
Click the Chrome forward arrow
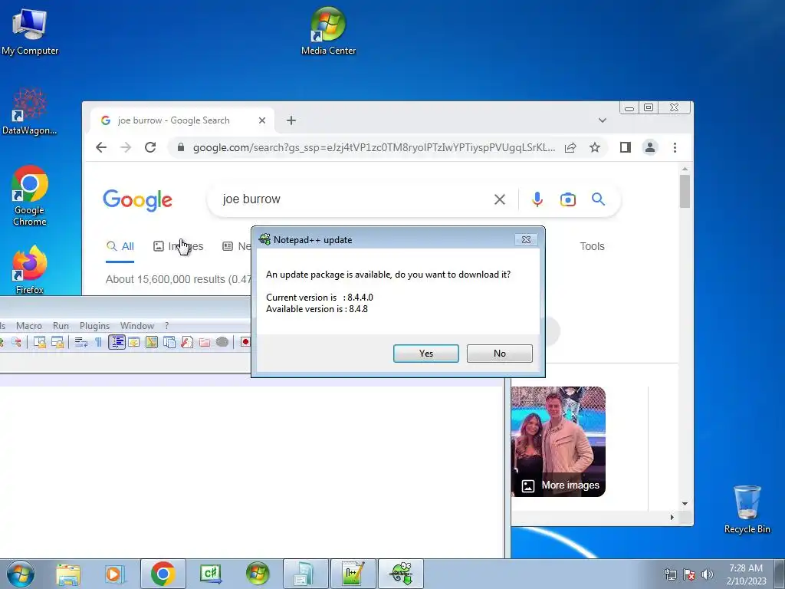click(126, 147)
